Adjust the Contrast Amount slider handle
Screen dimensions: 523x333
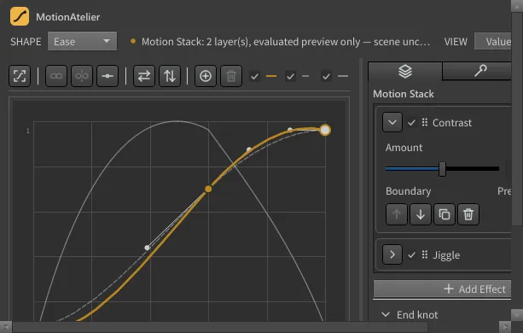(442, 169)
